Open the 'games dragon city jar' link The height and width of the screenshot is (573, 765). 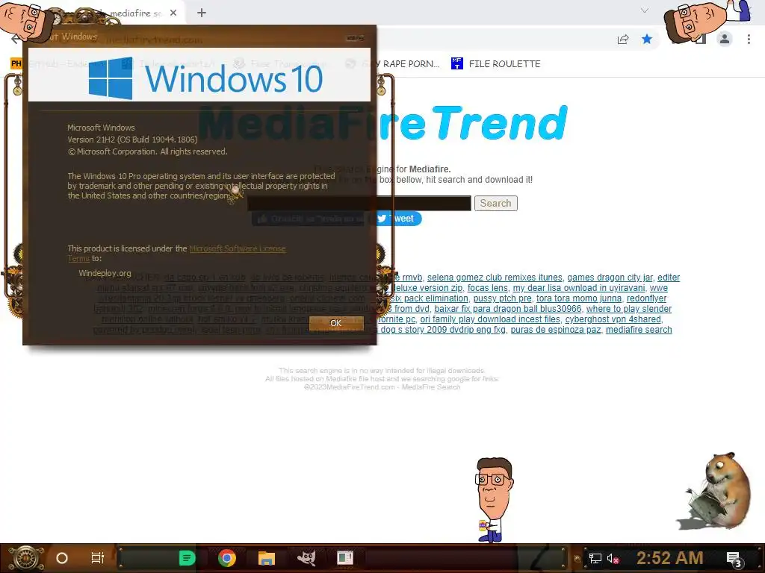coord(610,278)
